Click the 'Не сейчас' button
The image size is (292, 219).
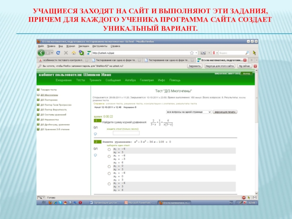(245, 66)
